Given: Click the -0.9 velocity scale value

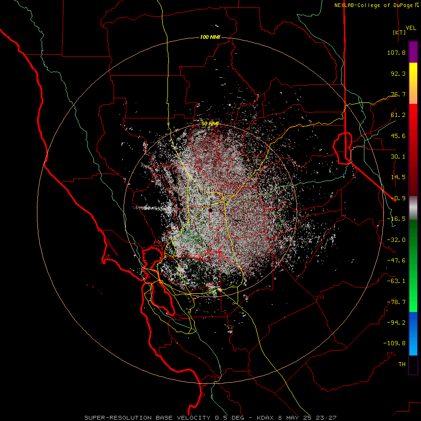Looking at the screenshot, I should click(x=398, y=198).
